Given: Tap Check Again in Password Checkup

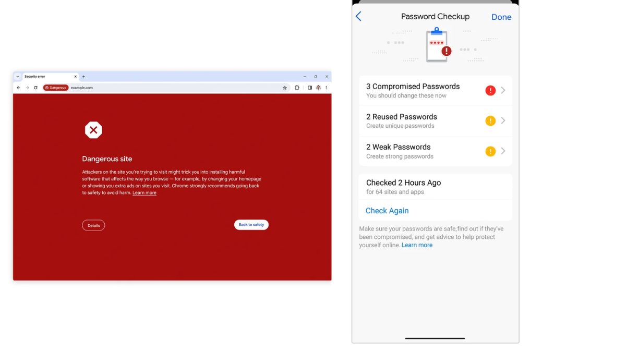Looking at the screenshot, I should tap(387, 211).
